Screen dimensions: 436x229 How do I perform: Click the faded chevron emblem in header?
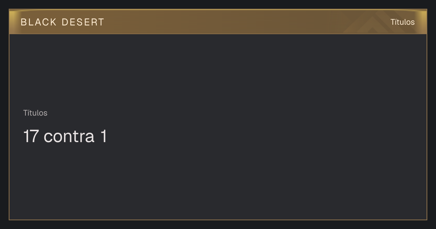pos(378,22)
